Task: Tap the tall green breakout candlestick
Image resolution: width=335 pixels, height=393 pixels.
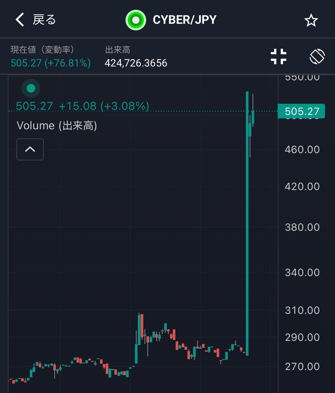Action: pos(247,223)
